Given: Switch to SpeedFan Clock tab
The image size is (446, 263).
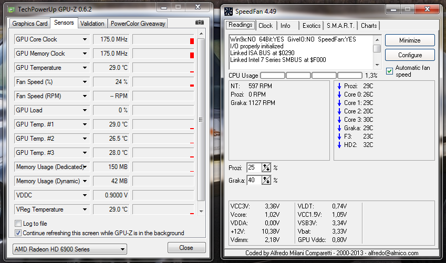Looking at the screenshot, I should tap(265, 26).
